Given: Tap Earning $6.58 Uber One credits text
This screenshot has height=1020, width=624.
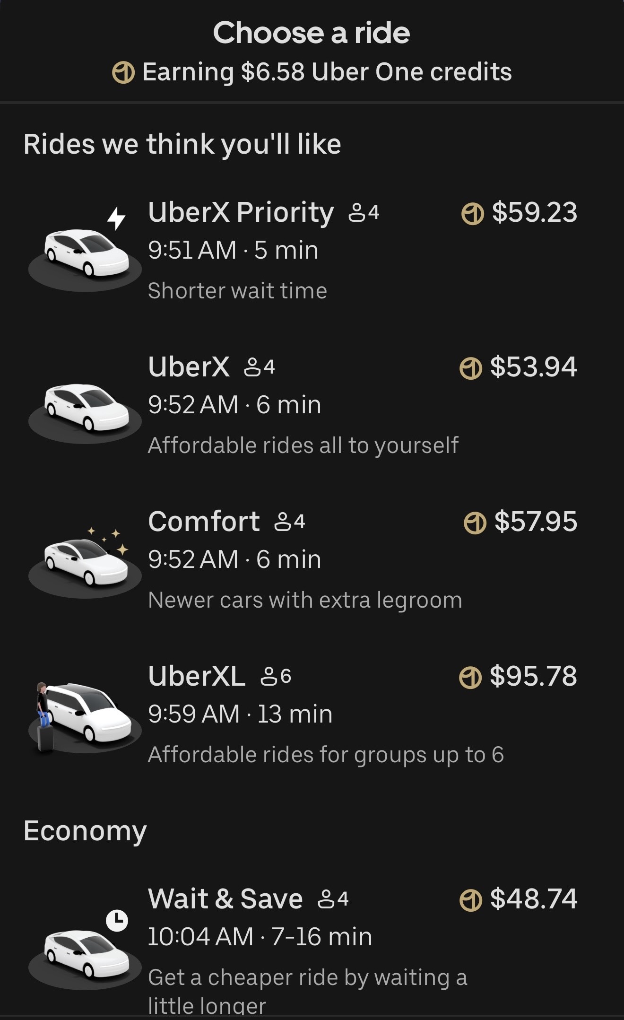Looking at the screenshot, I should point(327,72).
